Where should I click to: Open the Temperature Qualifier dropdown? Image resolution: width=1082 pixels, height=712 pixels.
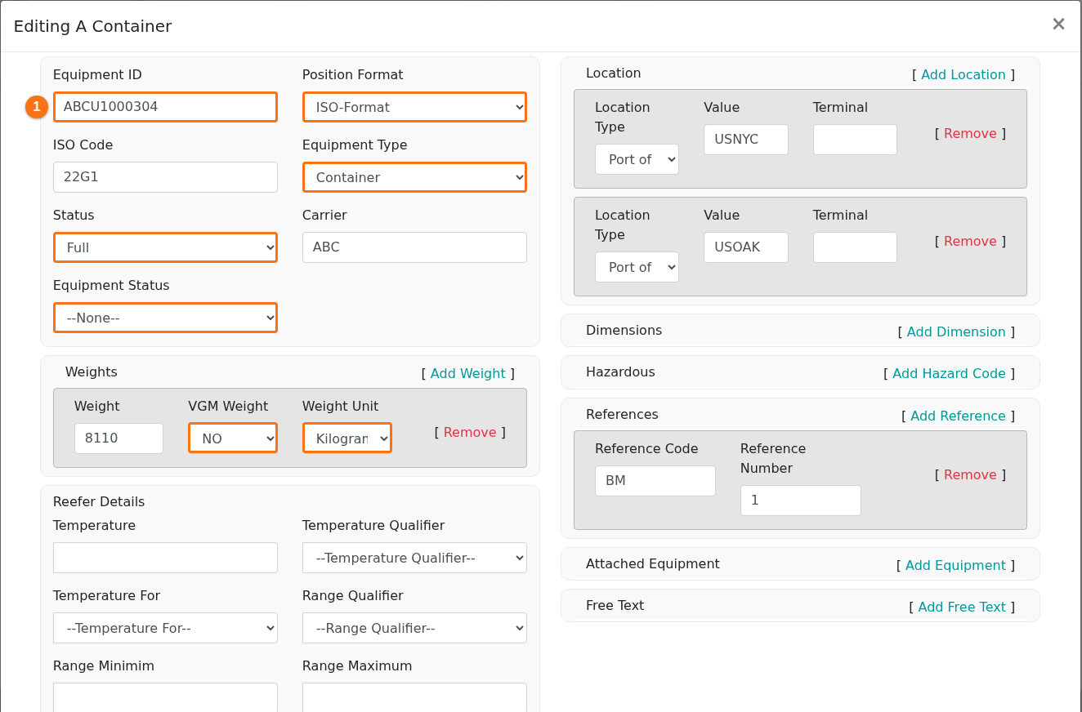[x=414, y=558]
